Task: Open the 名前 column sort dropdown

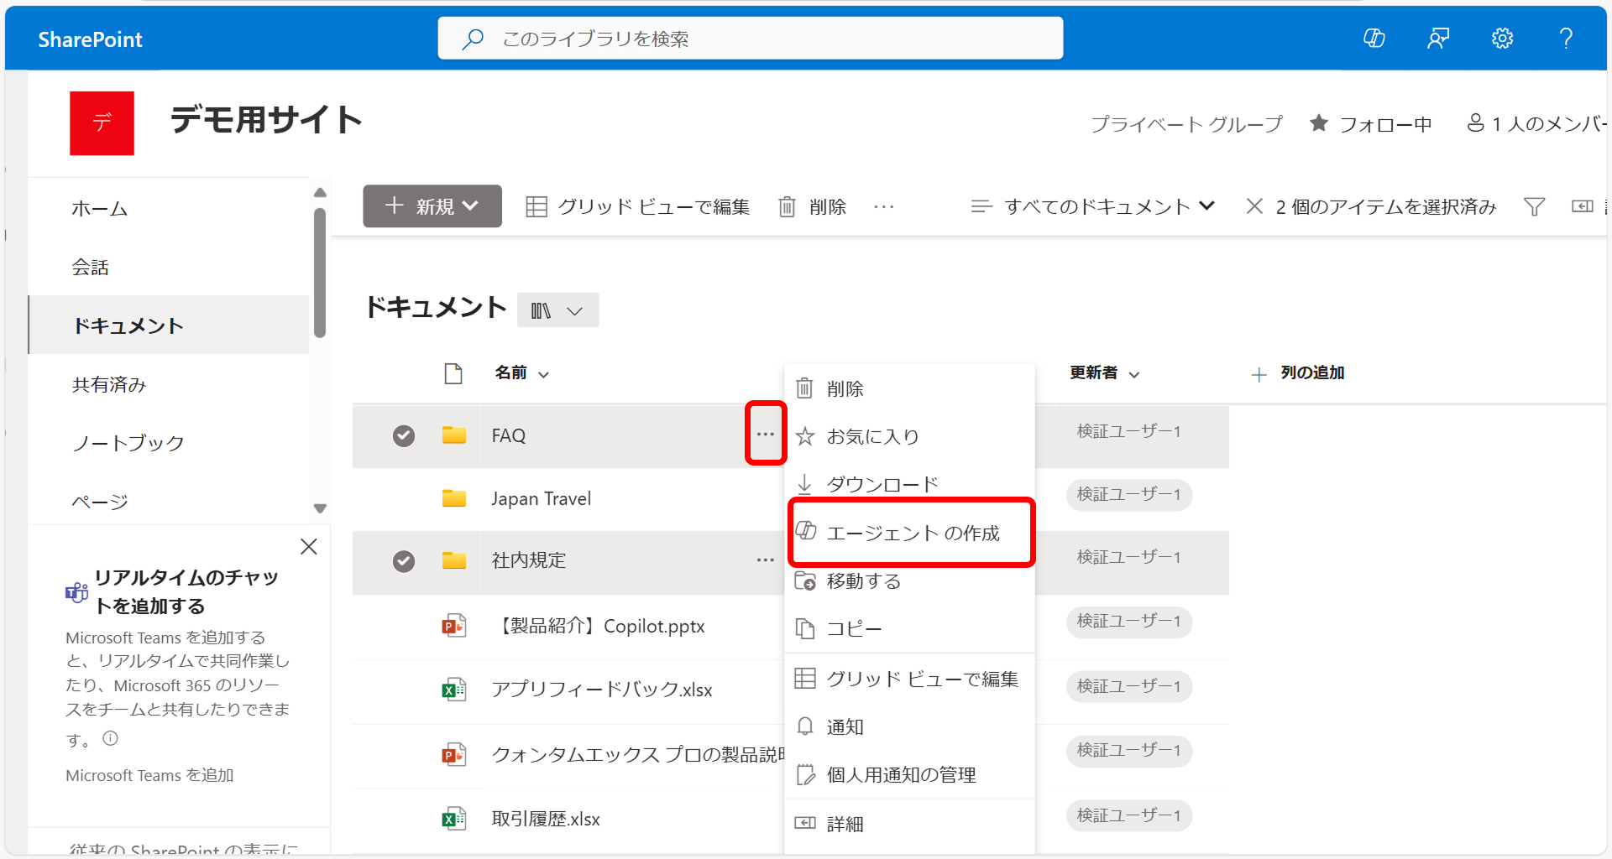Action: tap(544, 374)
